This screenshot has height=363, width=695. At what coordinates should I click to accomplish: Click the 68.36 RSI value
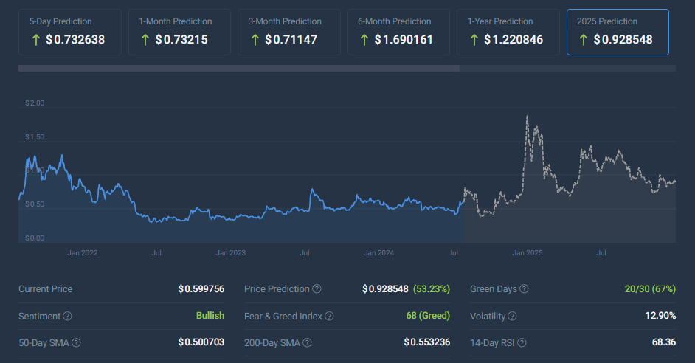tap(664, 342)
